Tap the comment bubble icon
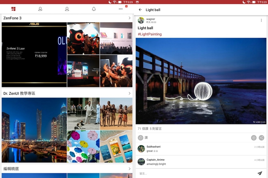The width and height of the screenshot is (268, 178). point(254,138)
